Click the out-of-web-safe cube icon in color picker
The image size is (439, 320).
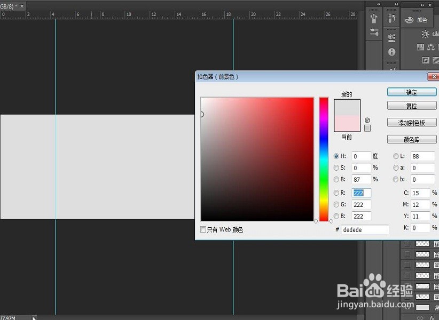pos(367,120)
